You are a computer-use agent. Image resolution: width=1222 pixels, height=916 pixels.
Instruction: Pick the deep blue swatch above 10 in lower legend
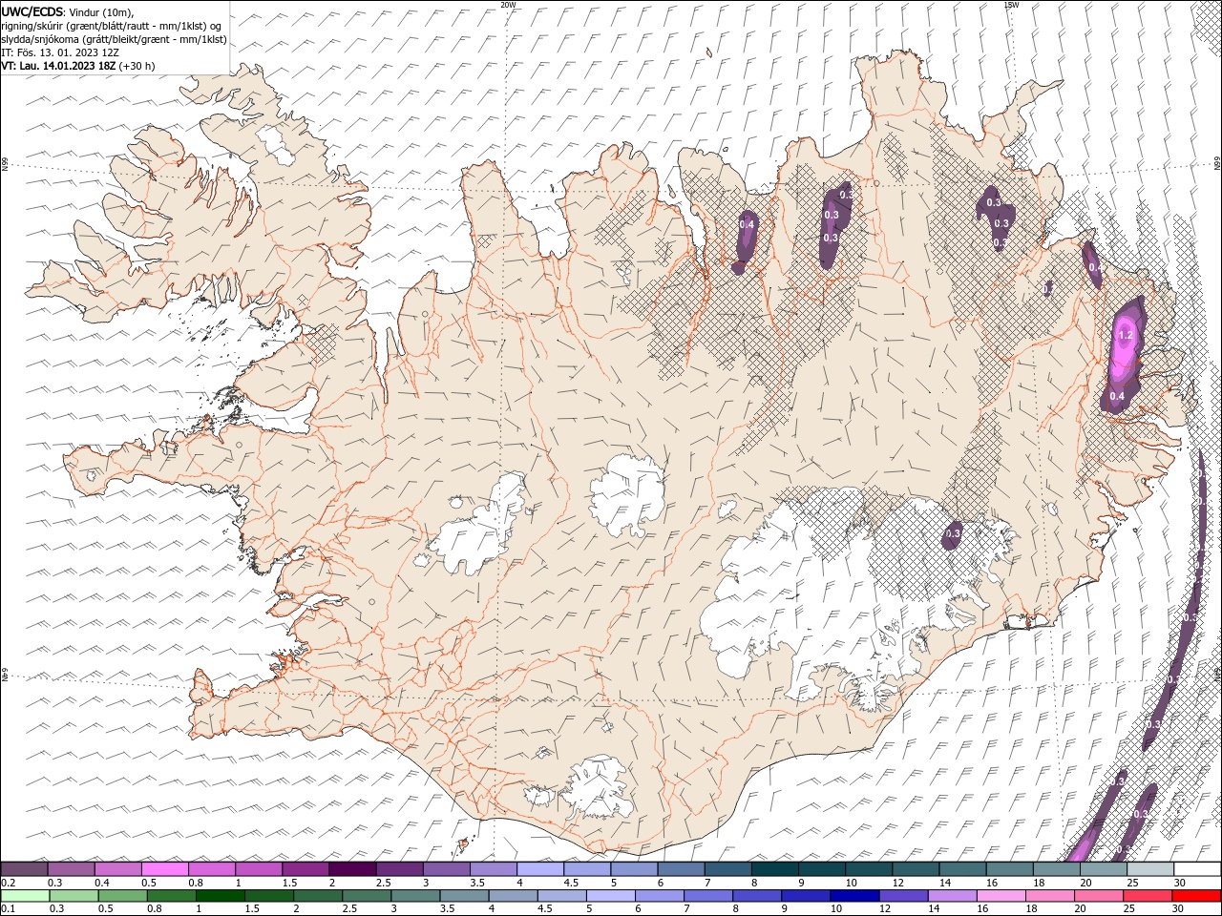854,896
